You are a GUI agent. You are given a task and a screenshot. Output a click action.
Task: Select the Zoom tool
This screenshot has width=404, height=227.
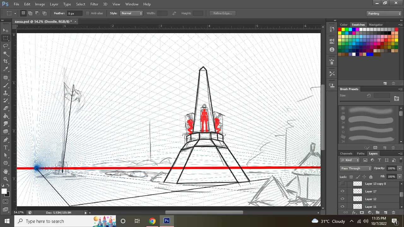point(6,179)
